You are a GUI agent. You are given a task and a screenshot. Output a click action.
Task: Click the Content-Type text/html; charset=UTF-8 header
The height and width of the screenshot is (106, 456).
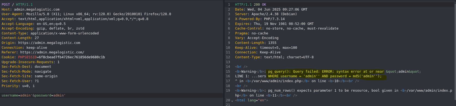[274, 57]
